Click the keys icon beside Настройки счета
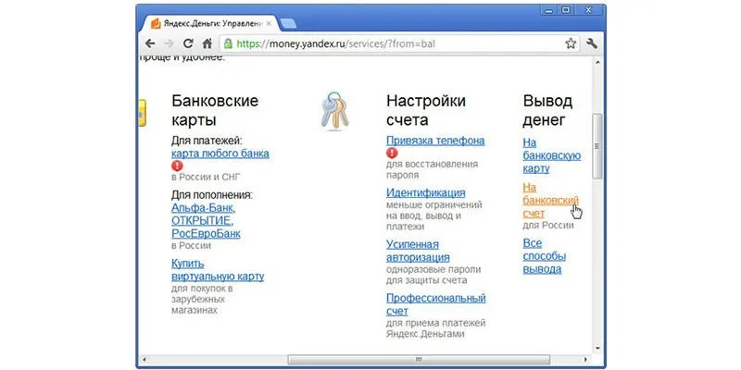The image size is (741, 370). [333, 111]
